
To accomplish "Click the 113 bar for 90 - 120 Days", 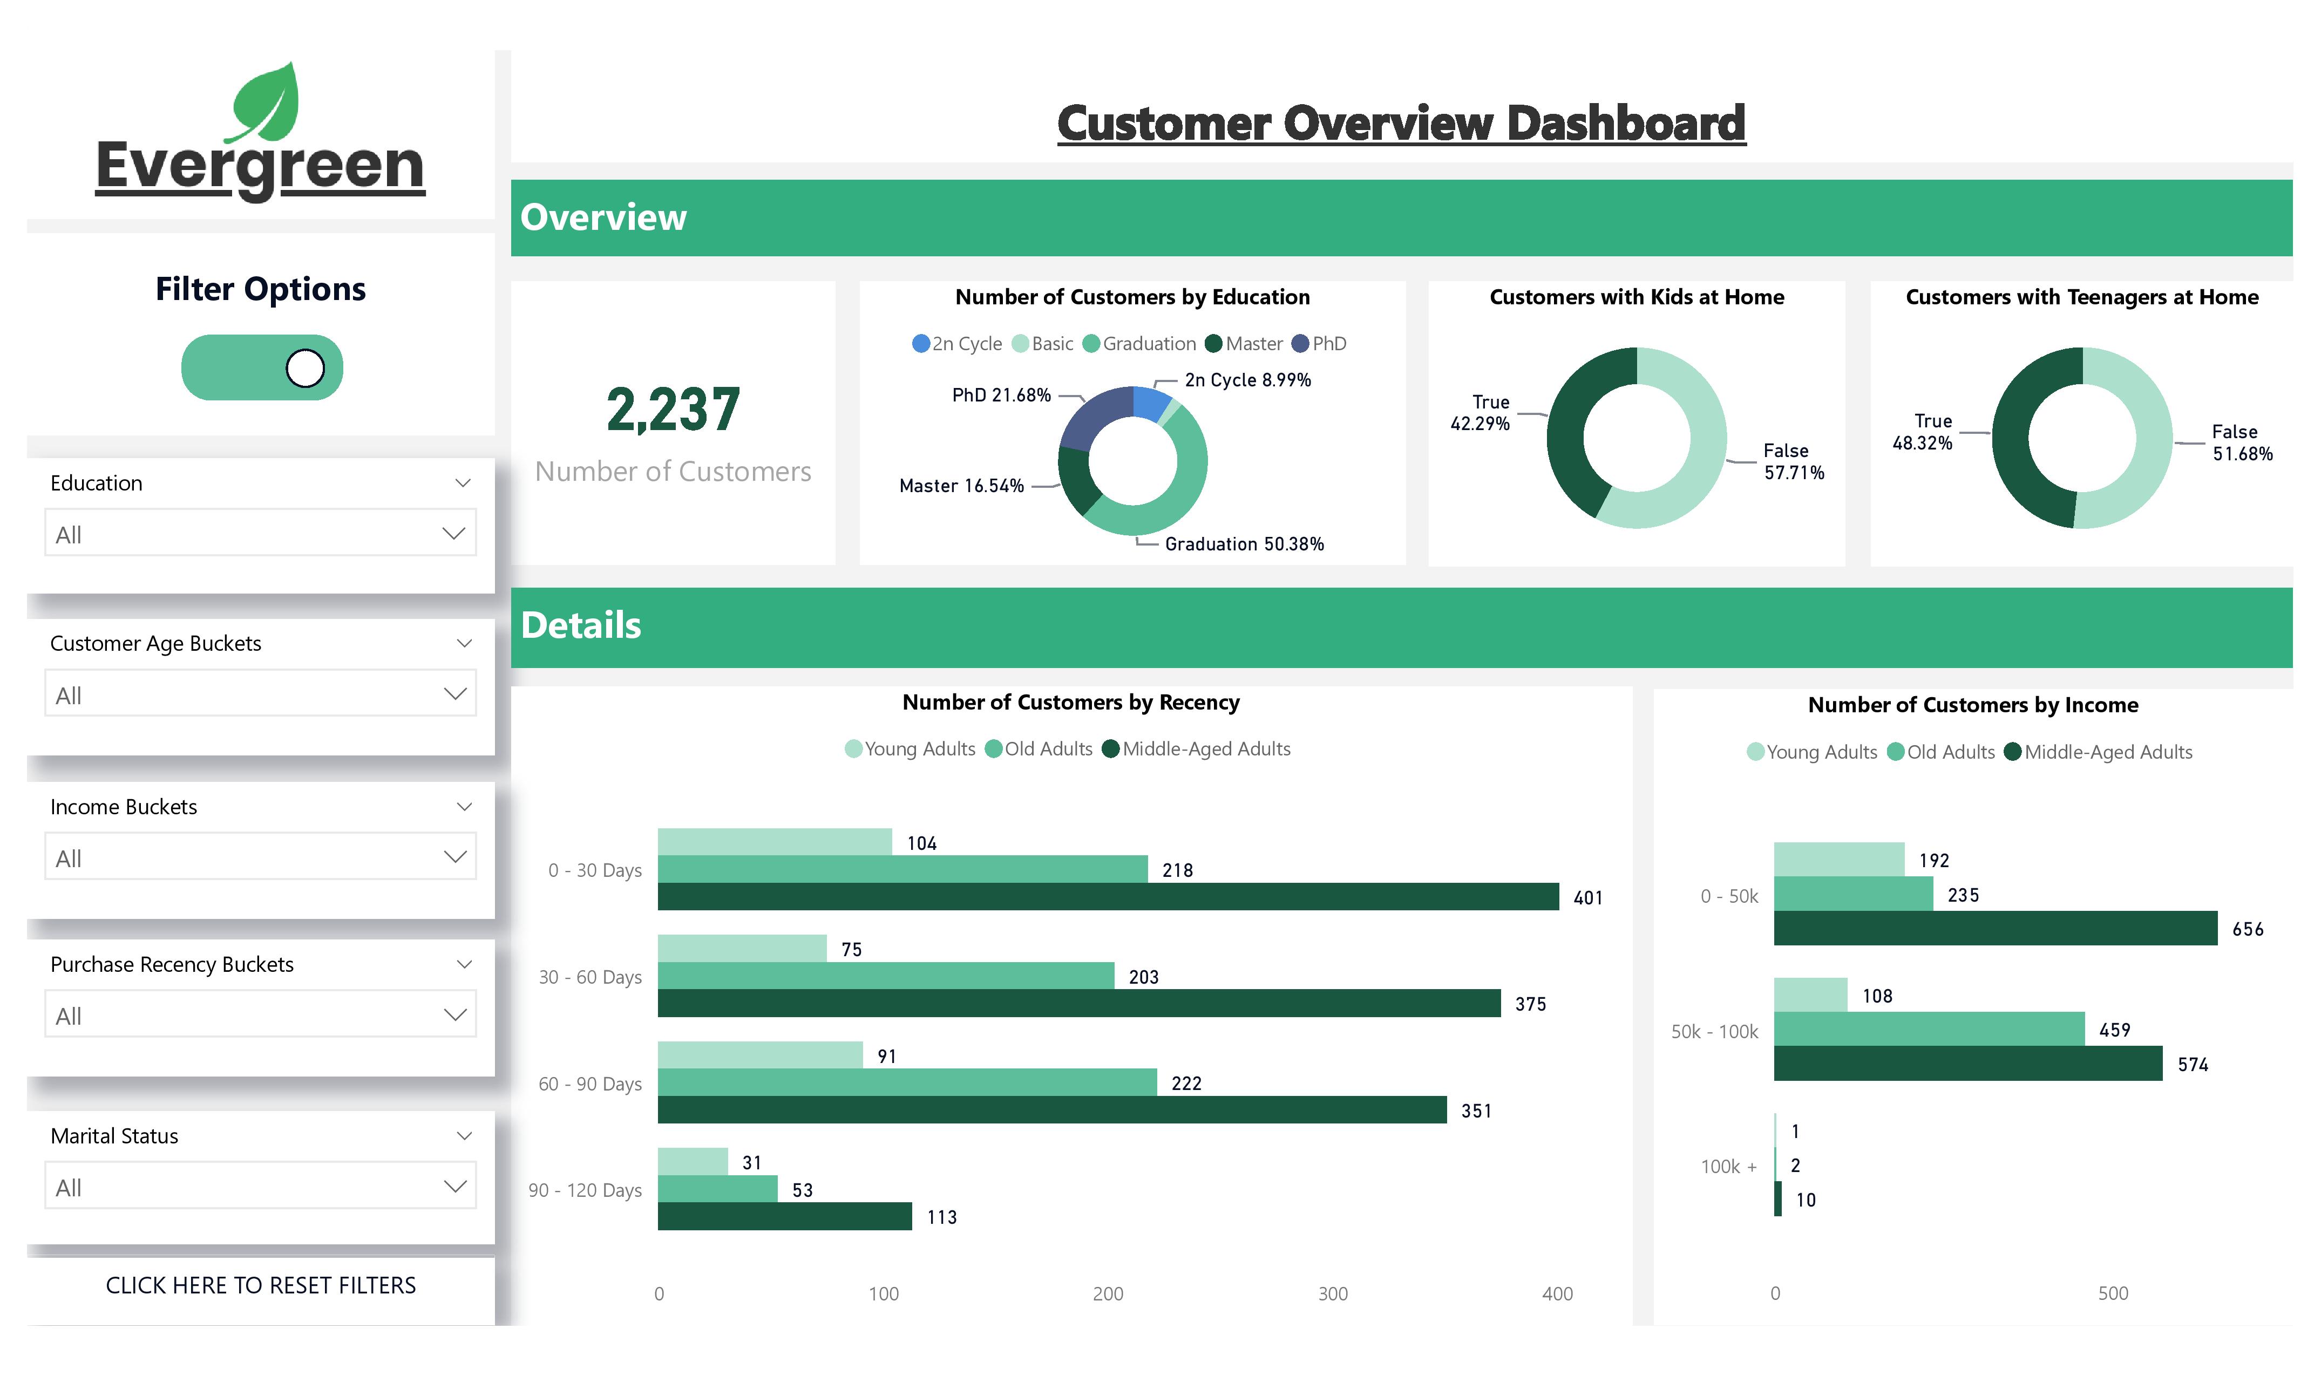I will click(x=784, y=1216).
